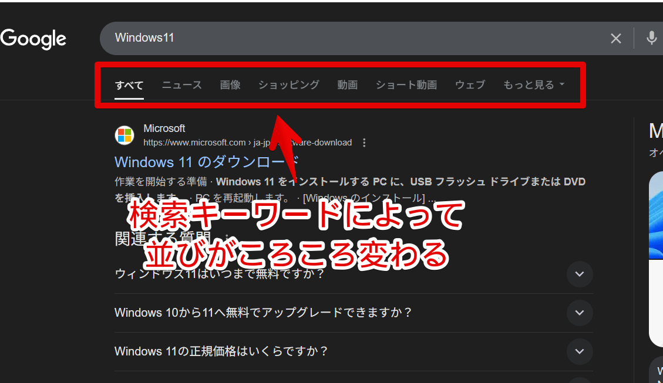Click the result snippet starting with 作業を開始する準備
This screenshot has width=663, height=383.
350,189
